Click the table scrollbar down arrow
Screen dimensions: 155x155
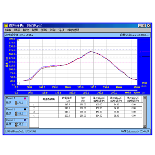(145, 126)
